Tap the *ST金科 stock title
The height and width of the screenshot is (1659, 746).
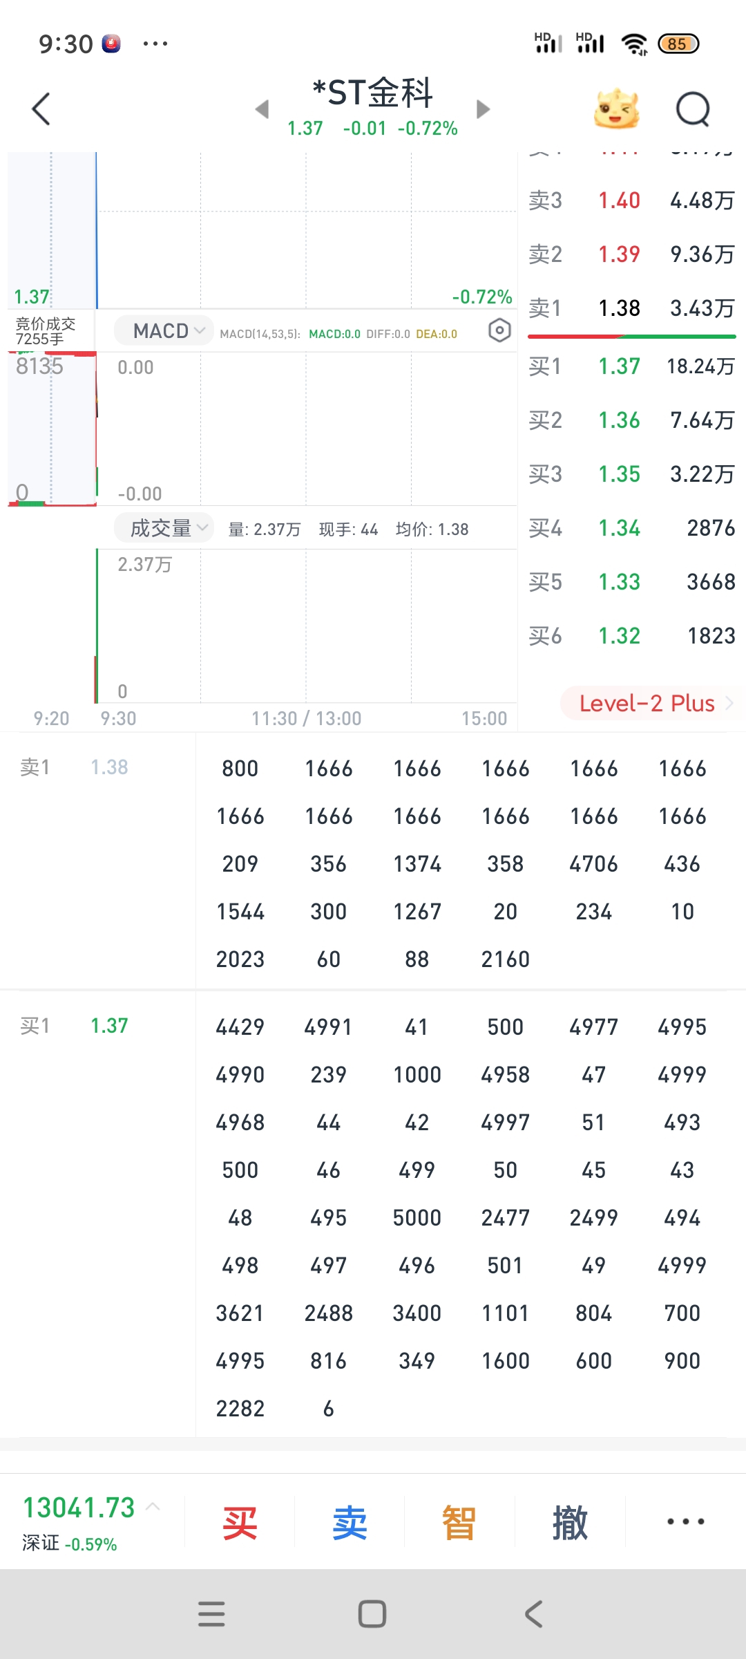[x=372, y=93]
